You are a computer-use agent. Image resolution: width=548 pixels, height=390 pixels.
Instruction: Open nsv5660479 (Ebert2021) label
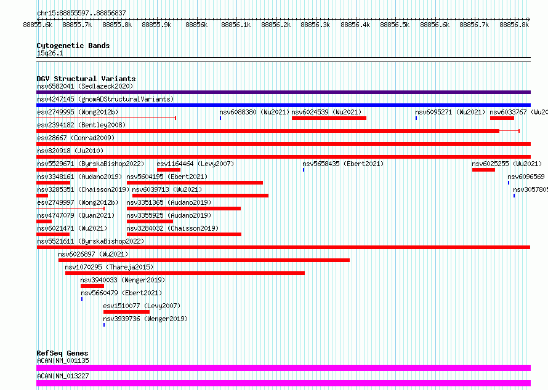click(121, 293)
